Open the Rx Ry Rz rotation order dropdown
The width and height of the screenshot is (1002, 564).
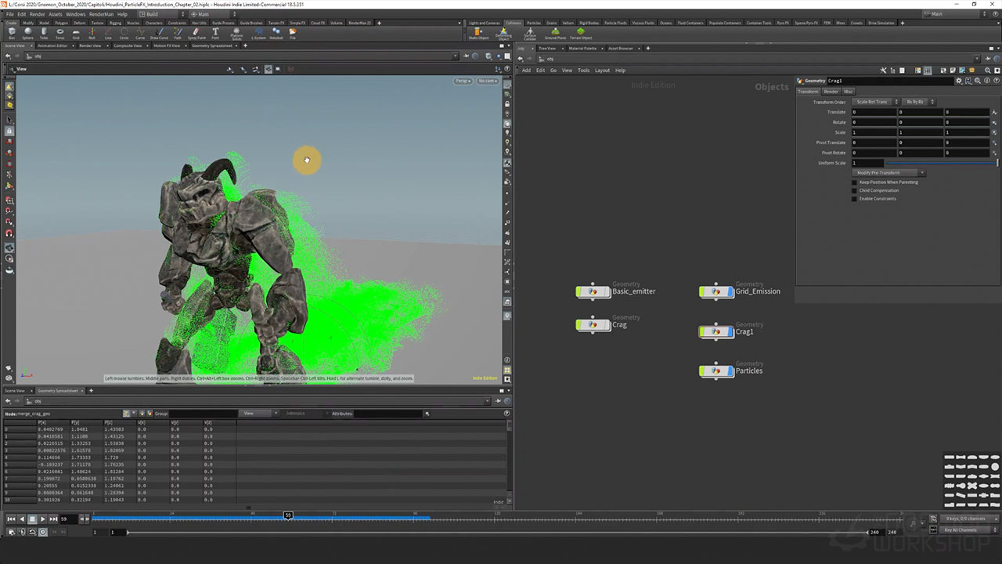pos(919,102)
